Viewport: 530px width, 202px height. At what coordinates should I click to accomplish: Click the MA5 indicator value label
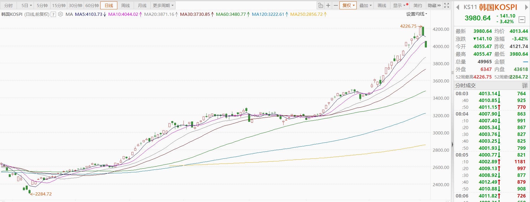[88, 14]
